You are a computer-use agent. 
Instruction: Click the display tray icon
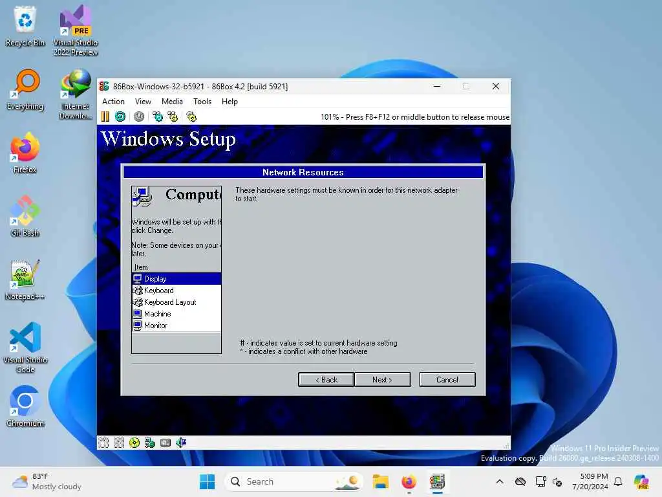pos(540,481)
